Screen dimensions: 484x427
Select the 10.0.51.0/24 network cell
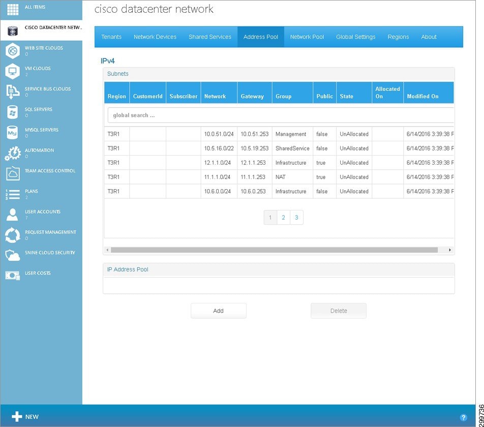[x=219, y=134]
